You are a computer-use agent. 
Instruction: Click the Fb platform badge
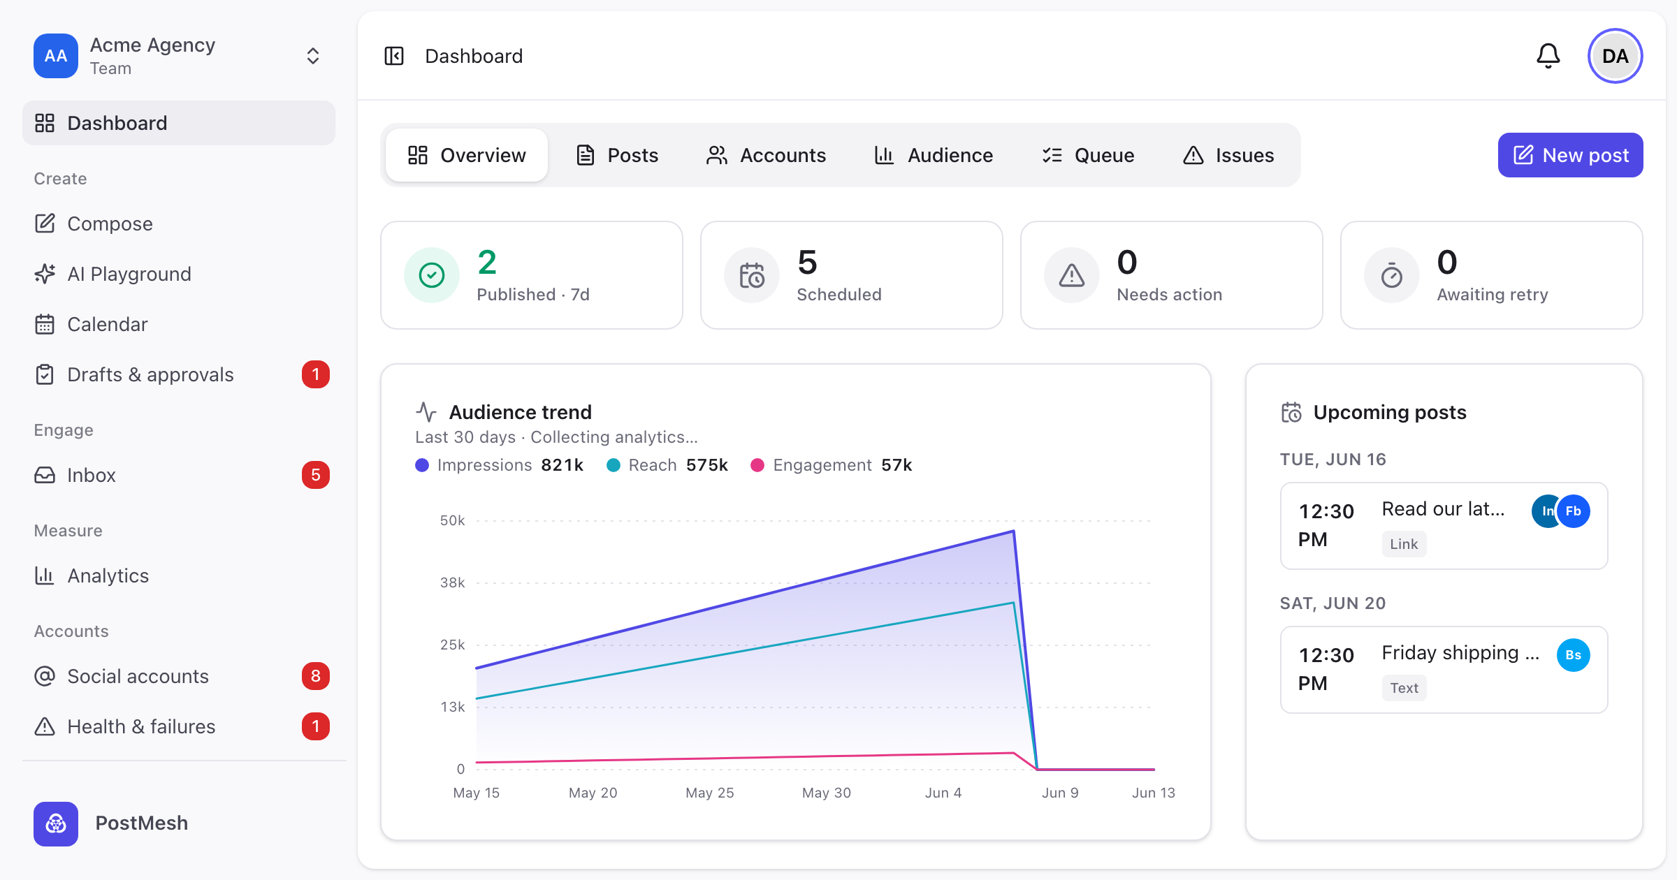[x=1574, y=511]
